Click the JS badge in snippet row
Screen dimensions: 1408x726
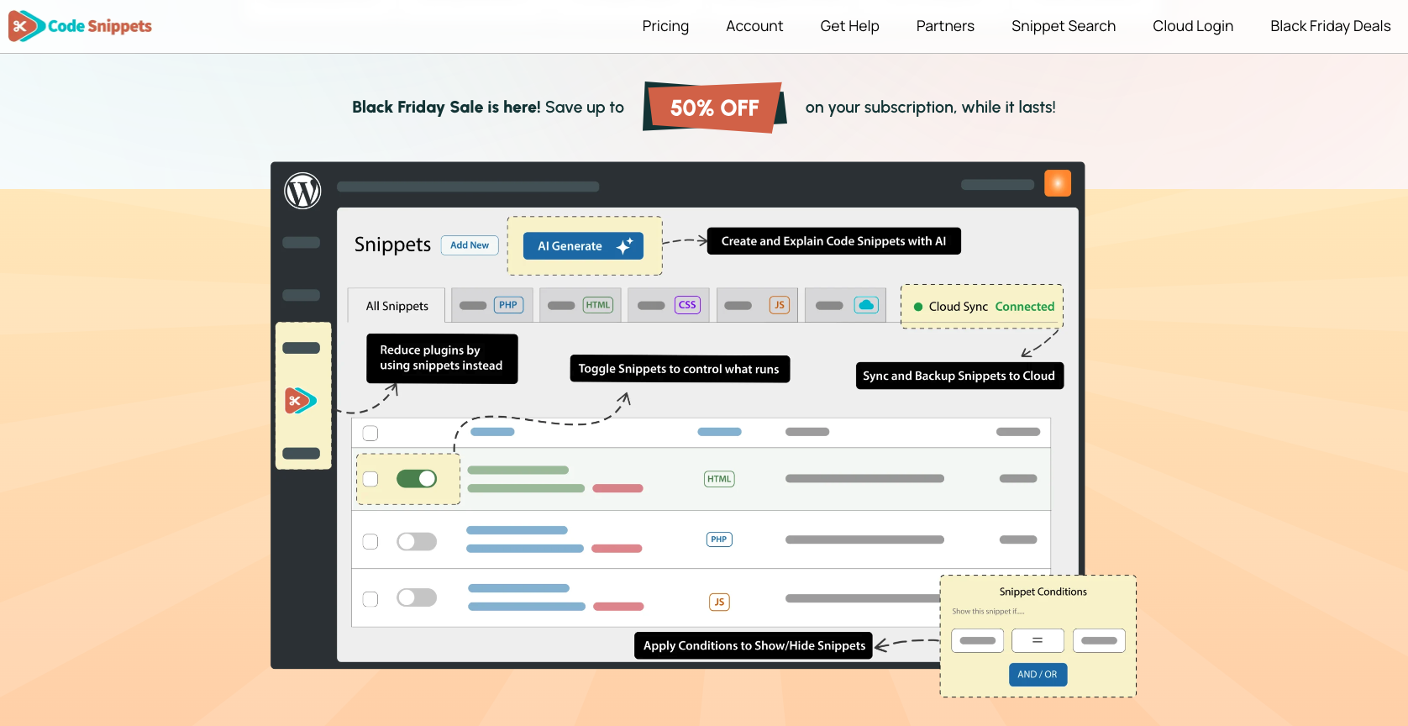tap(719, 602)
